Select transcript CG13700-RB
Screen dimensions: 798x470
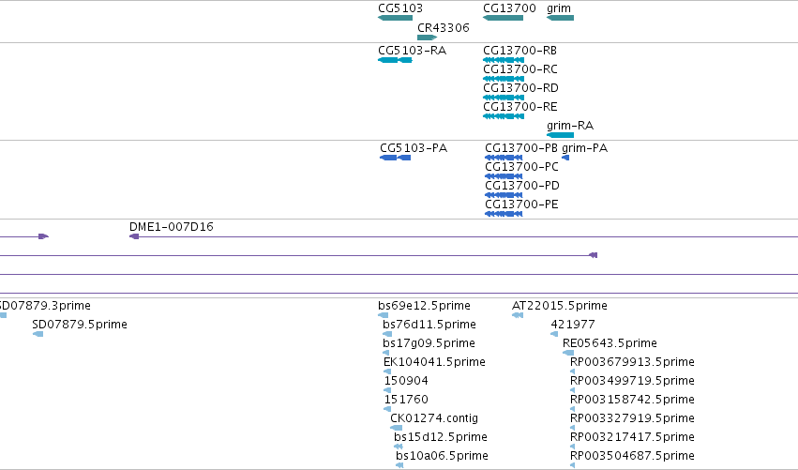click(x=504, y=60)
